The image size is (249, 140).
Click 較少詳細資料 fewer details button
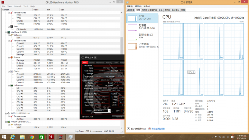(x=136, y=129)
